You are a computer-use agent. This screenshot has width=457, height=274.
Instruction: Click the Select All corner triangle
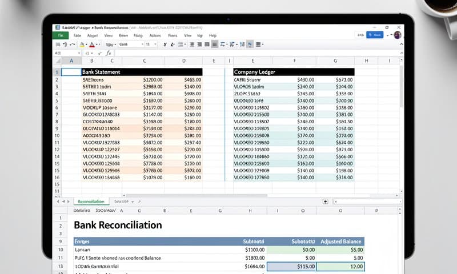(x=58, y=61)
